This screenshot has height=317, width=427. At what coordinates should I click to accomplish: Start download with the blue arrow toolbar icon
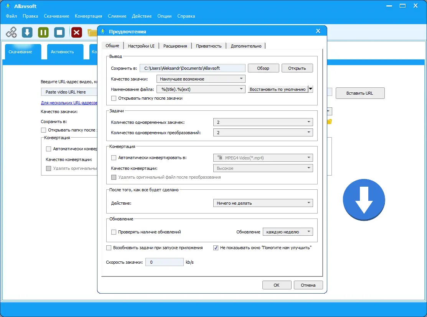pos(27,32)
